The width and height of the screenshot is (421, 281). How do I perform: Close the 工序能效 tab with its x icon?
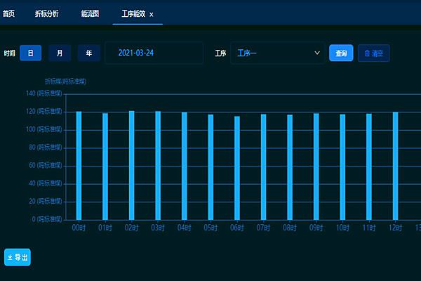coord(152,14)
